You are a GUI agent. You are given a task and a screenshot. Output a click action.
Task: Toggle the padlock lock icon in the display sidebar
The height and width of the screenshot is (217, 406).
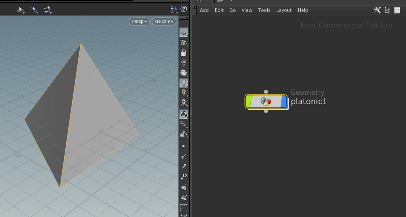click(184, 53)
